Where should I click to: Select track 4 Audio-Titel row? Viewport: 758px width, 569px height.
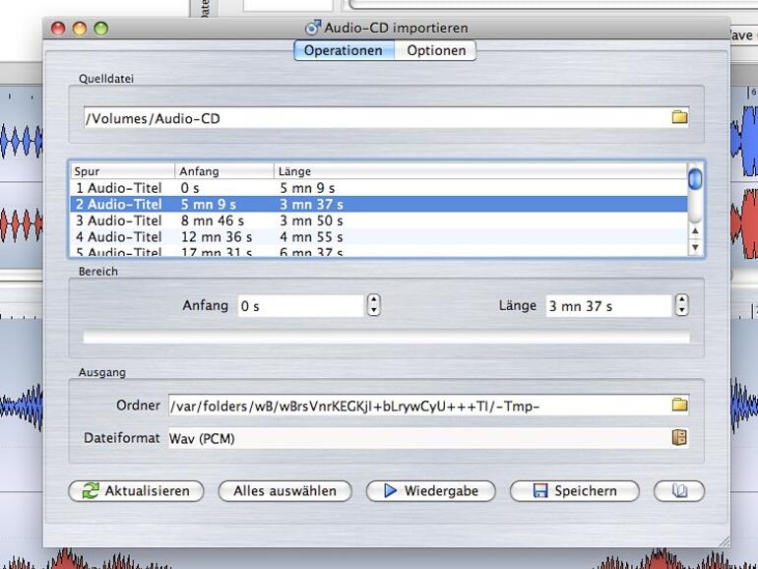coord(379,237)
